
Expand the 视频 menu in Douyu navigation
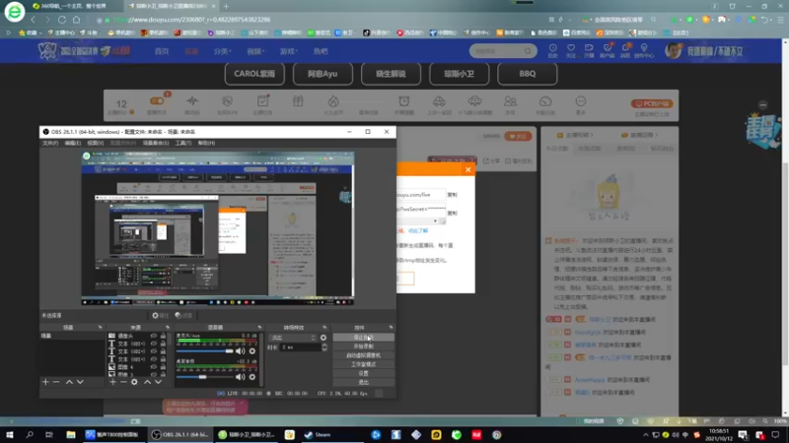pos(255,51)
